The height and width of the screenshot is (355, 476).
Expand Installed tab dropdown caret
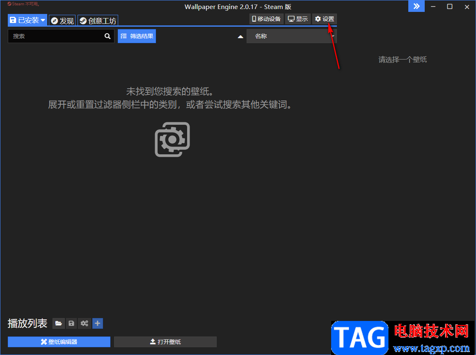[43, 20]
